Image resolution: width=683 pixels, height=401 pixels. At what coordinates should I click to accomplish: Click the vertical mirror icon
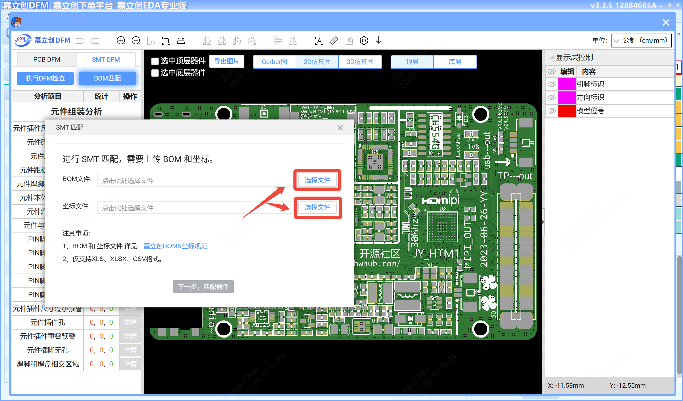pyautogui.click(x=278, y=41)
